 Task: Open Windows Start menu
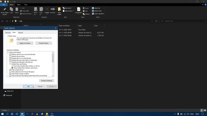(2, 114)
